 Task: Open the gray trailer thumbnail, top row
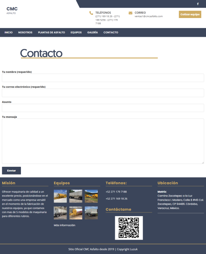[76, 196]
